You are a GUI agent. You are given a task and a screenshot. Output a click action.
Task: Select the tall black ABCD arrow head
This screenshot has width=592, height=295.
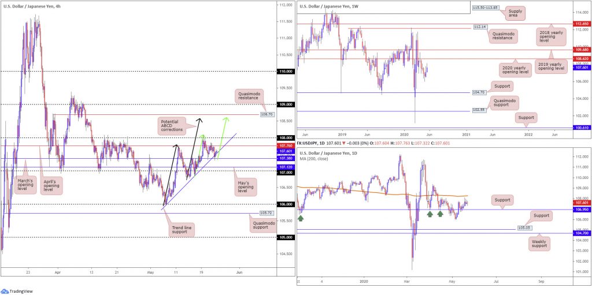(x=200, y=120)
